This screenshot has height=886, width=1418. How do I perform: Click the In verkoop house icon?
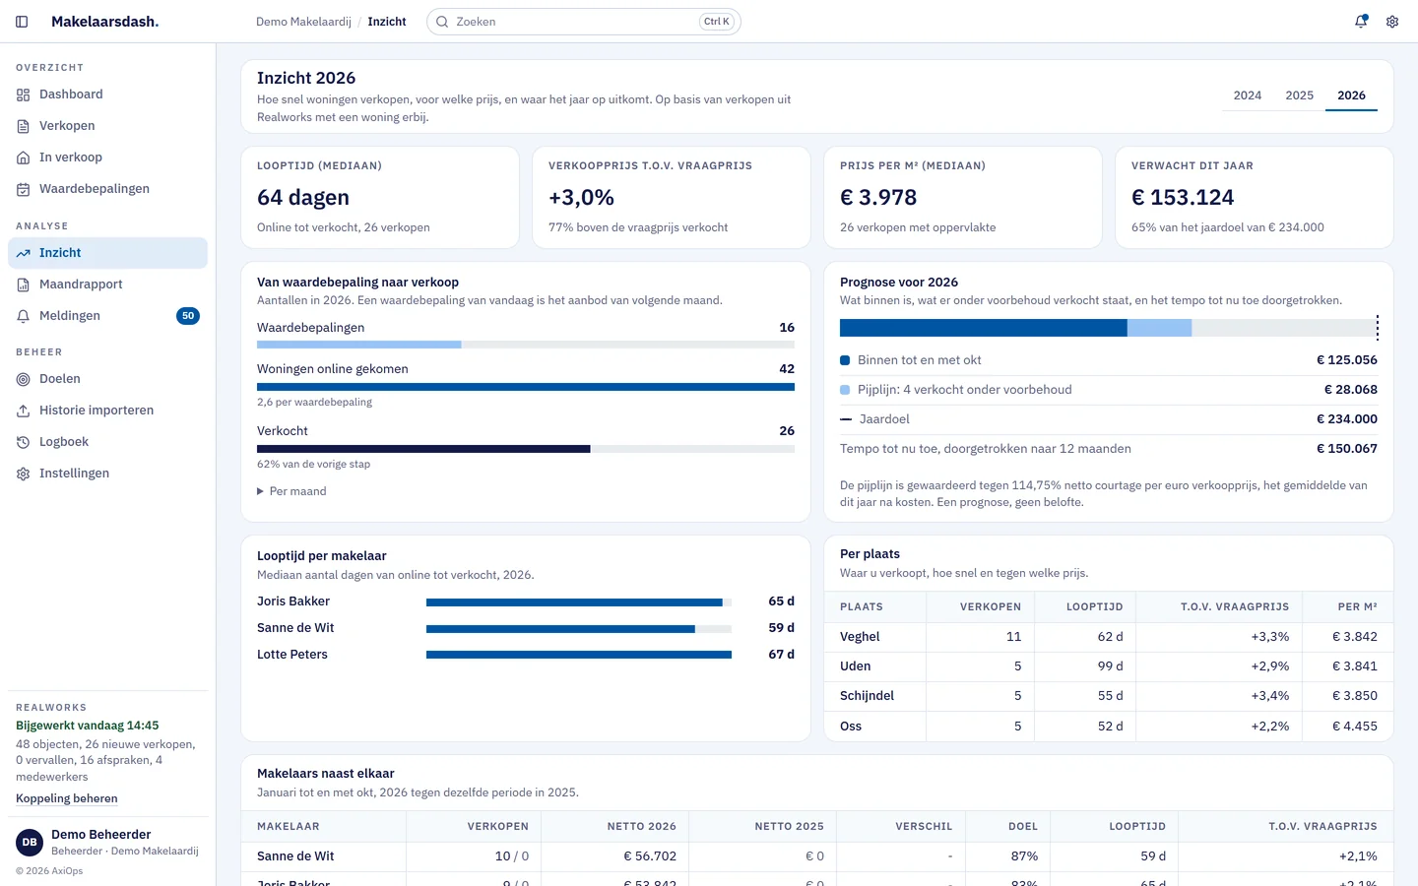tap(23, 158)
